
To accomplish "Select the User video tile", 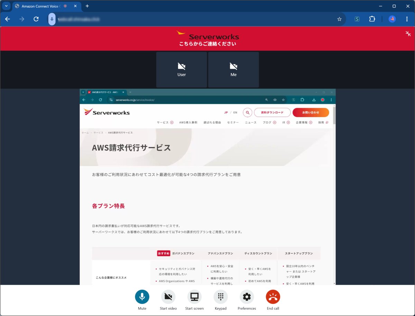I will [x=182, y=70].
